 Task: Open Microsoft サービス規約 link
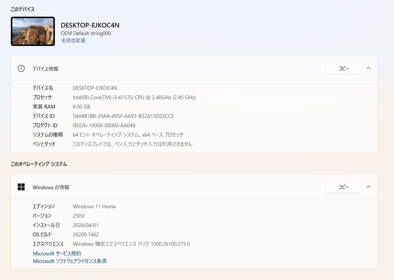(x=57, y=254)
